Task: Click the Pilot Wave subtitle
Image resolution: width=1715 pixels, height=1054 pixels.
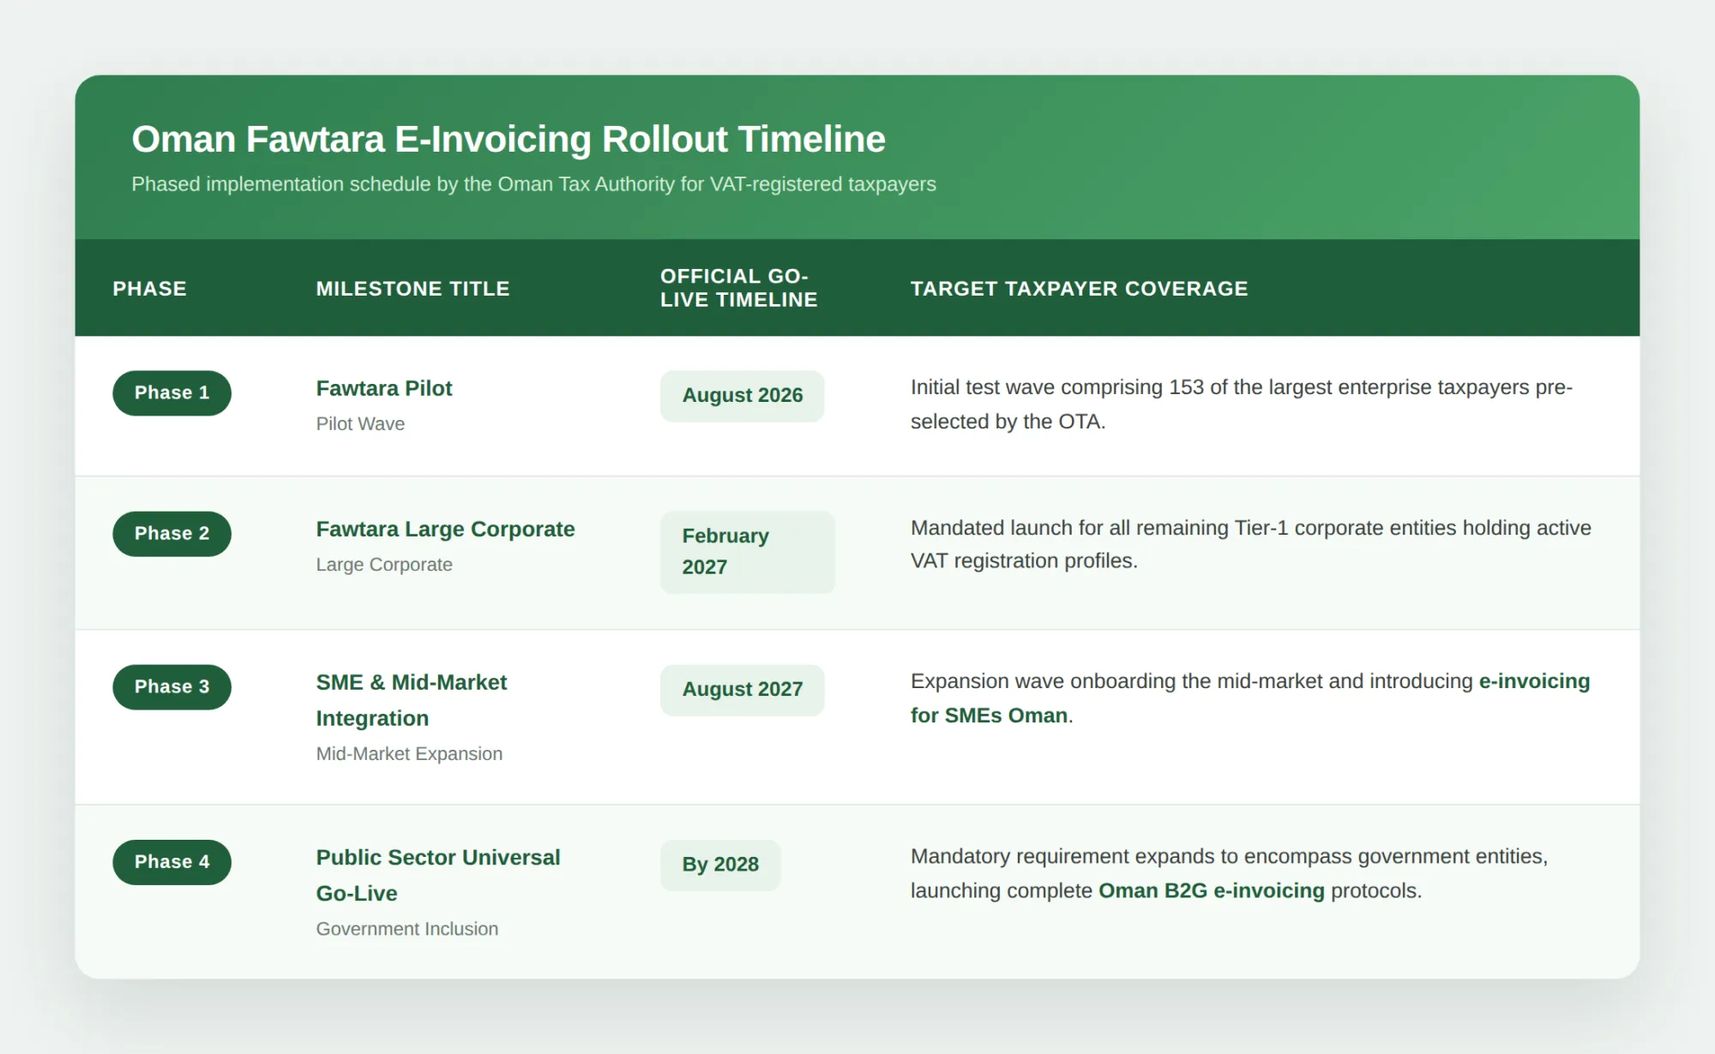Action: [x=360, y=424]
